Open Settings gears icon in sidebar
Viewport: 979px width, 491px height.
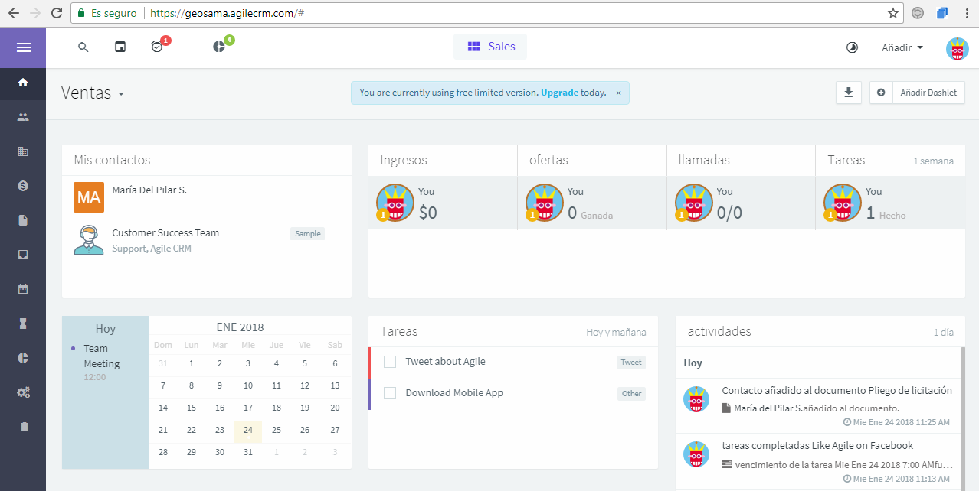coord(23,392)
